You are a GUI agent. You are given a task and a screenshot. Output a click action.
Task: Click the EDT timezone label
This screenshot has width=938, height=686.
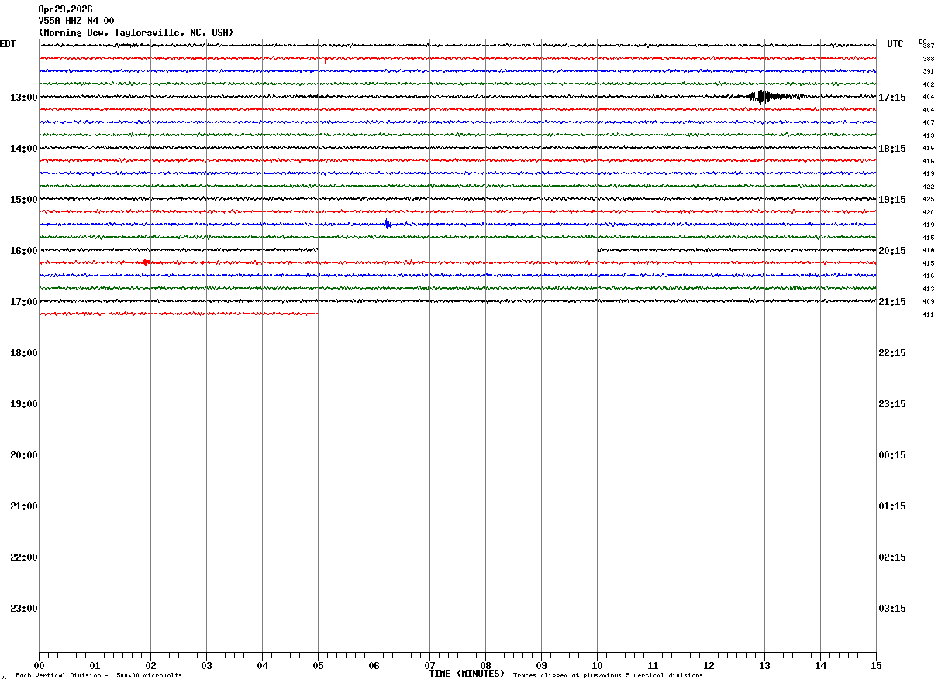click(8, 44)
